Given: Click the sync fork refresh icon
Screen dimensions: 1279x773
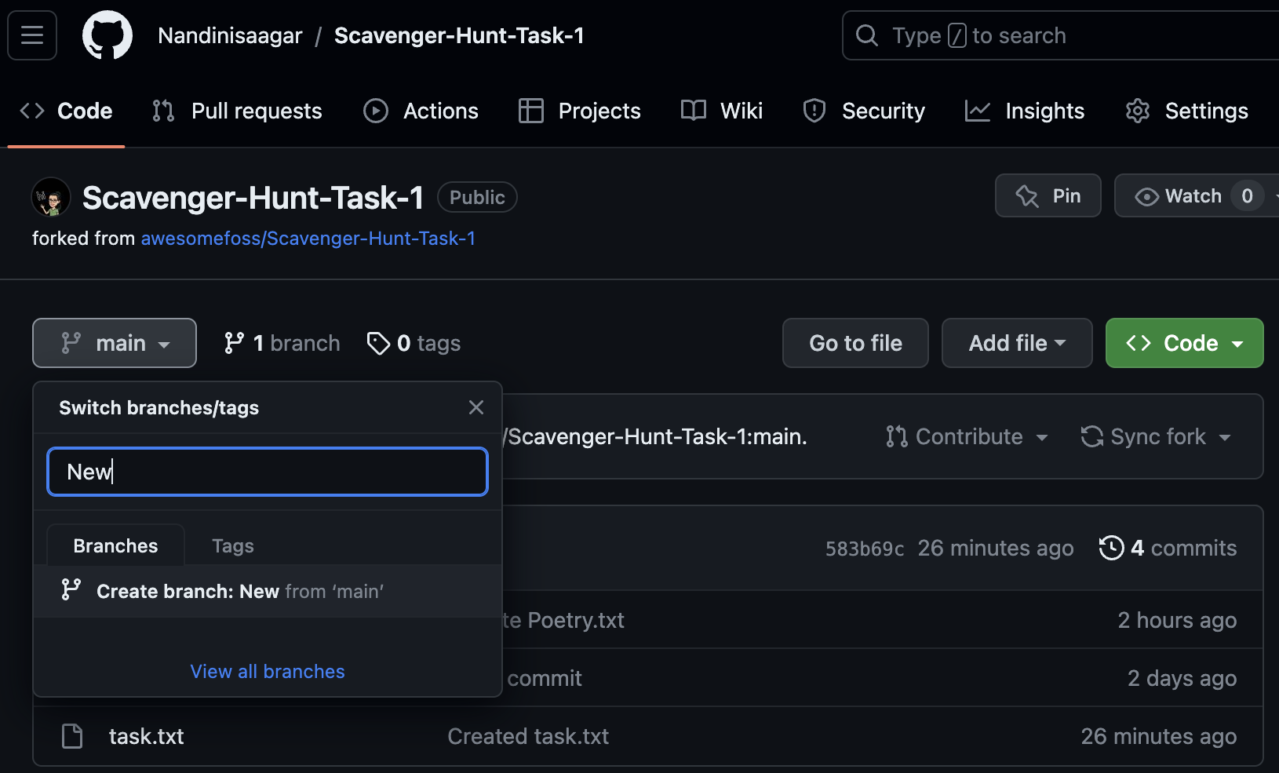Looking at the screenshot, I should coord(1091,436).
